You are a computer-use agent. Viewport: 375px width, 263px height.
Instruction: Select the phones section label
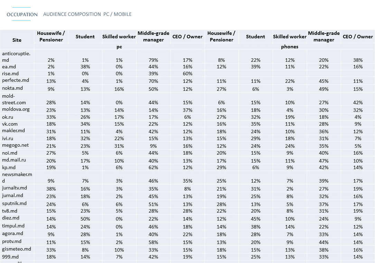click(x=290, y=47)
